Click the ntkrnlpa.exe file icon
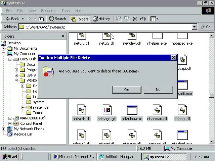This screenshot has height=161, width=215. pos(132,110)
